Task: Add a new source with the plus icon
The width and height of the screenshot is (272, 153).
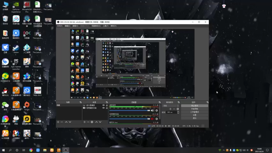Action: (x=84, y=122)
